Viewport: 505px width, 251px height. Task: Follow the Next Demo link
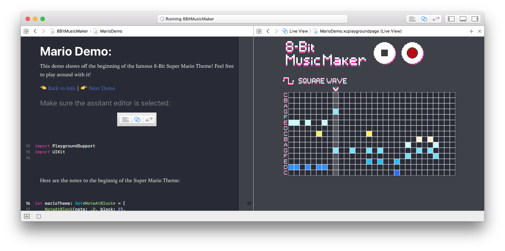coord(102,88)
